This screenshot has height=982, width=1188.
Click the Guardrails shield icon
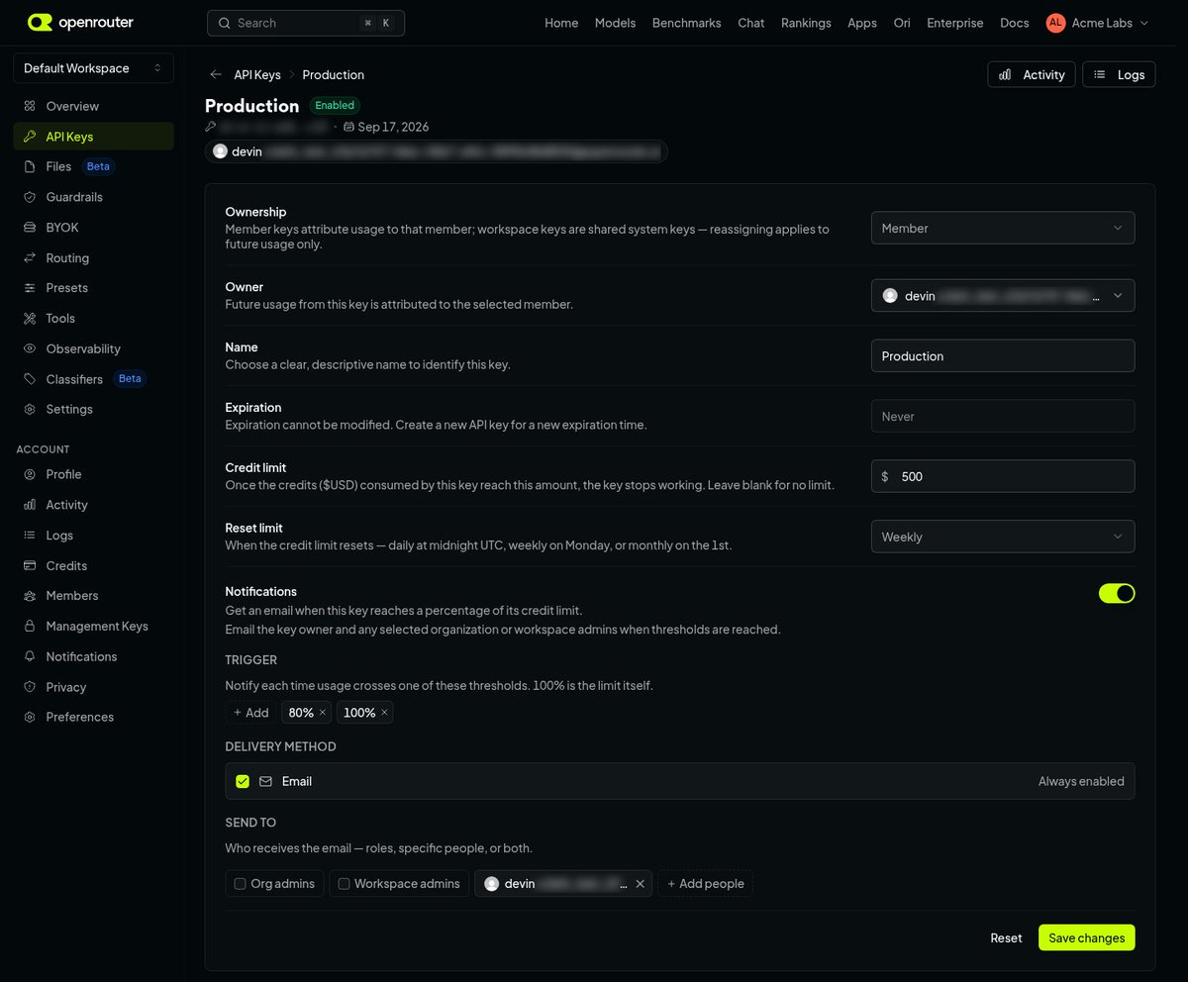pyautogui.click(x=30, y=197)
